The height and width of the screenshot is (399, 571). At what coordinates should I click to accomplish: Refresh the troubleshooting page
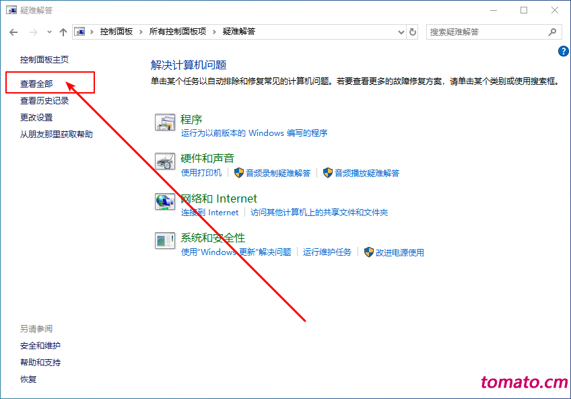413,32
